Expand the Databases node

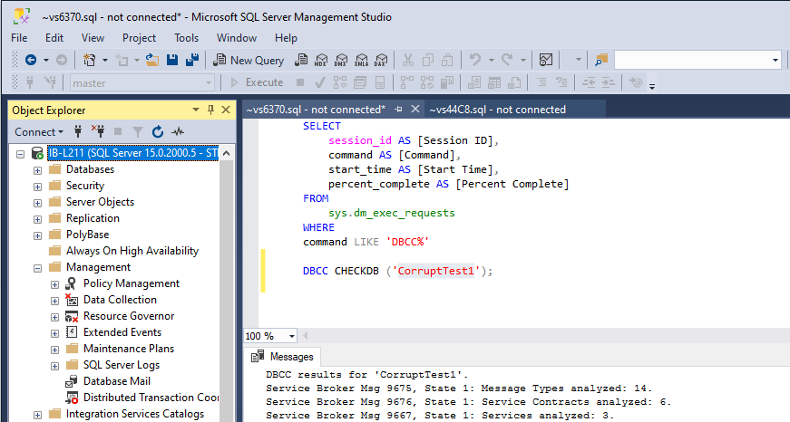(x=37, y=170)
